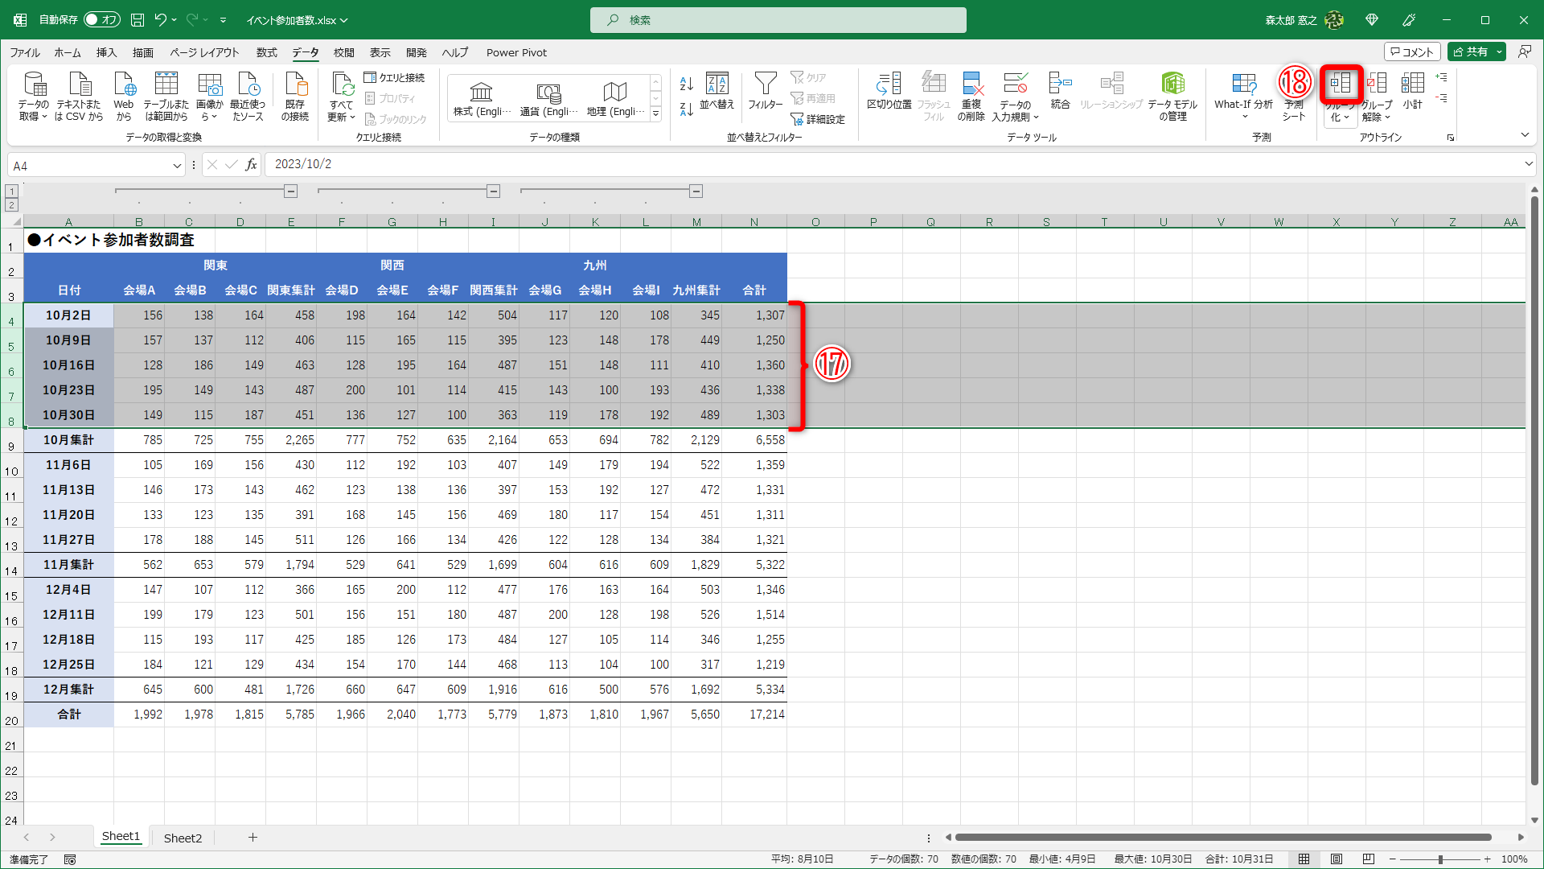The width and height of the screenshot is (1544, 869).
Task: Collapse the Kanto column group minus button
Action: [x=291, y=192]
